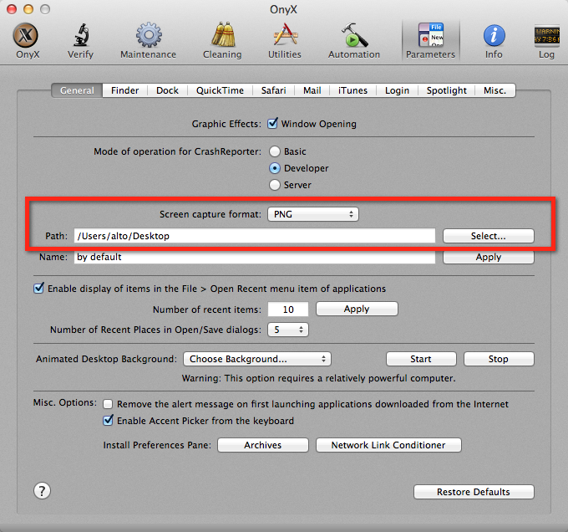The height and width of the screenshot is (532, 568).
Task: Apply the screen capture name
Action: pos(489,257)
